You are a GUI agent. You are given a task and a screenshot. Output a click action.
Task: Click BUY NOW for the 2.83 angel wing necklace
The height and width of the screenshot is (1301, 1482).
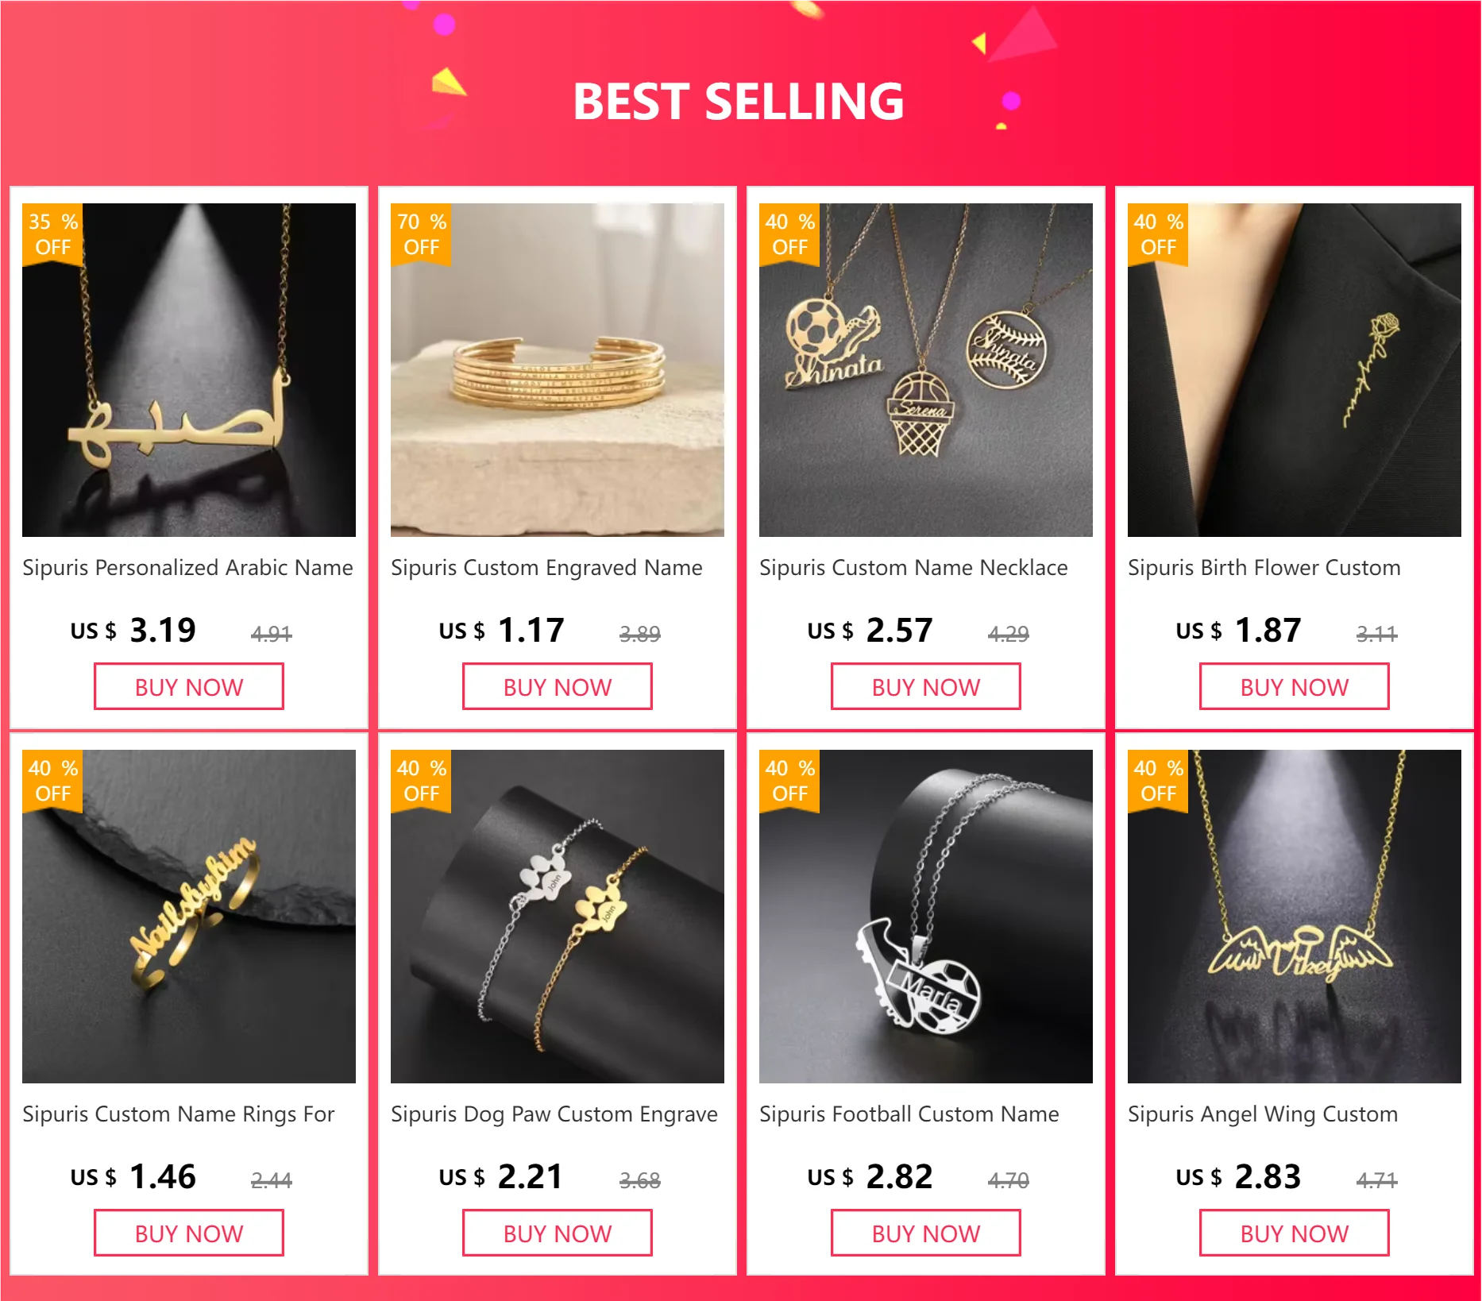coord(1295,1233)
